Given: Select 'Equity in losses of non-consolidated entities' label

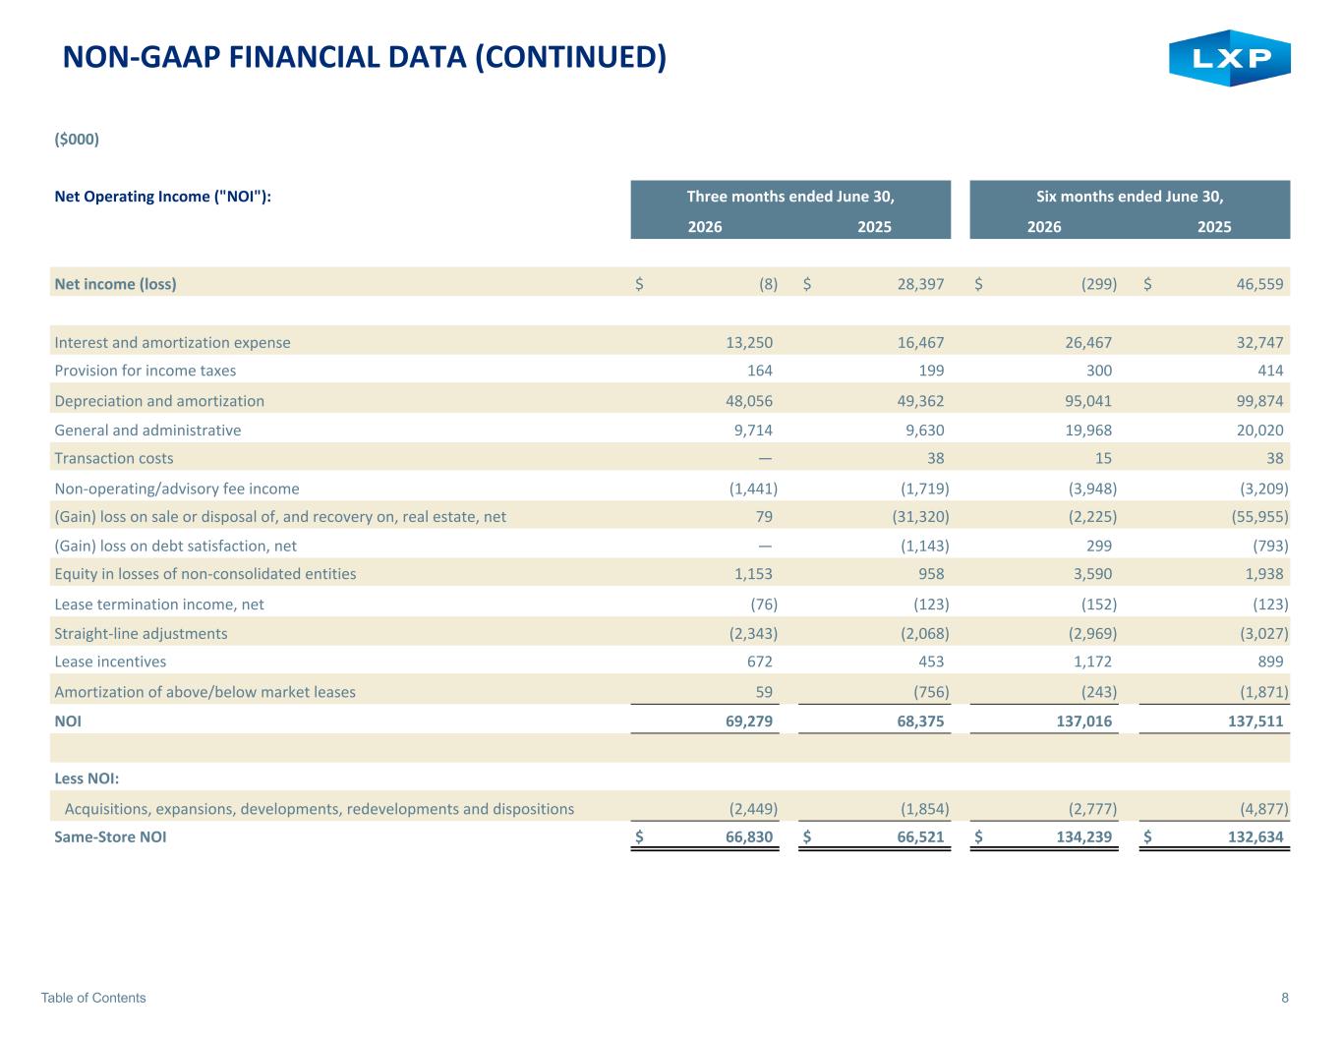Looking at the screenshot, I should [x=205, y=574].
